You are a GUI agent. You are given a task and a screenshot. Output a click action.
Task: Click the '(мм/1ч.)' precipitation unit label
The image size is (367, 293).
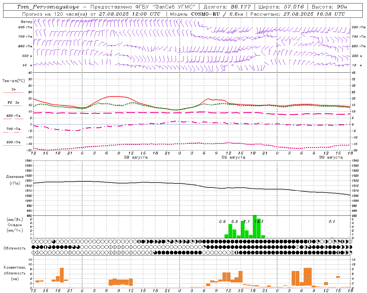[x=15, y=230]
